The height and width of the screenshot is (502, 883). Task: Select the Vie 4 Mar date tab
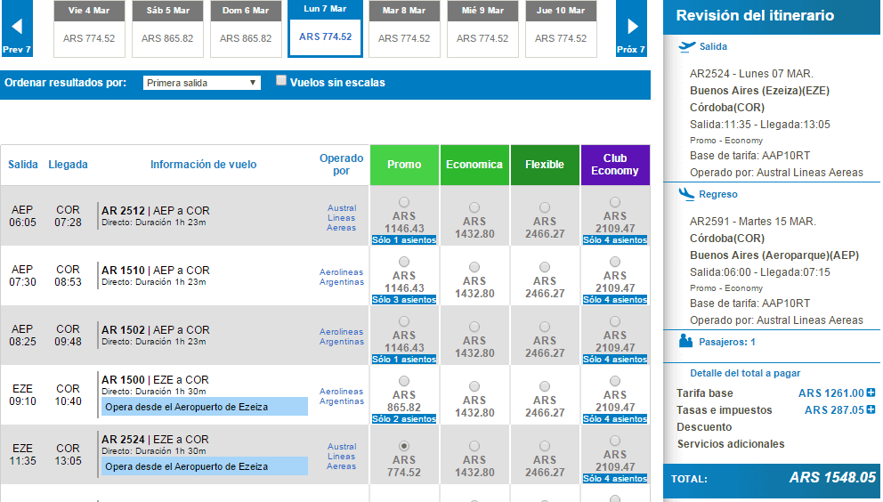(89, 28)
